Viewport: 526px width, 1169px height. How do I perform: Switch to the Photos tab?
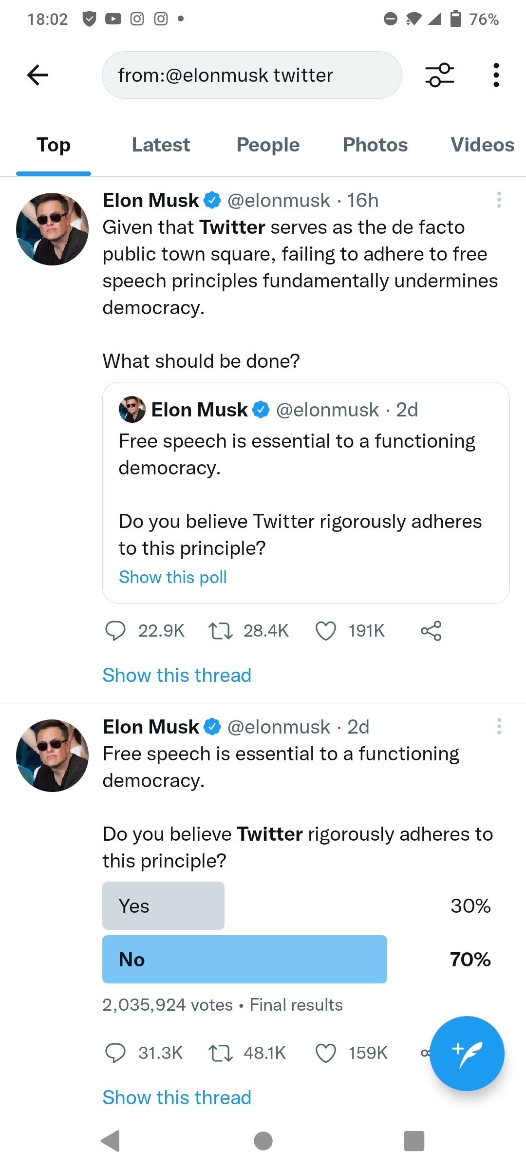pos(375,145)
